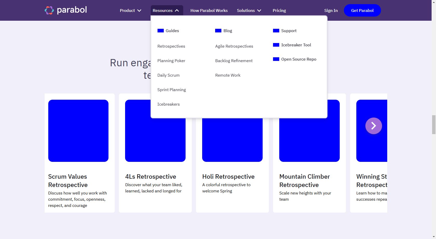Expand the Product dropdown menu
The width and height of the screenshot is (436, 239).
[x=130, y=10]
